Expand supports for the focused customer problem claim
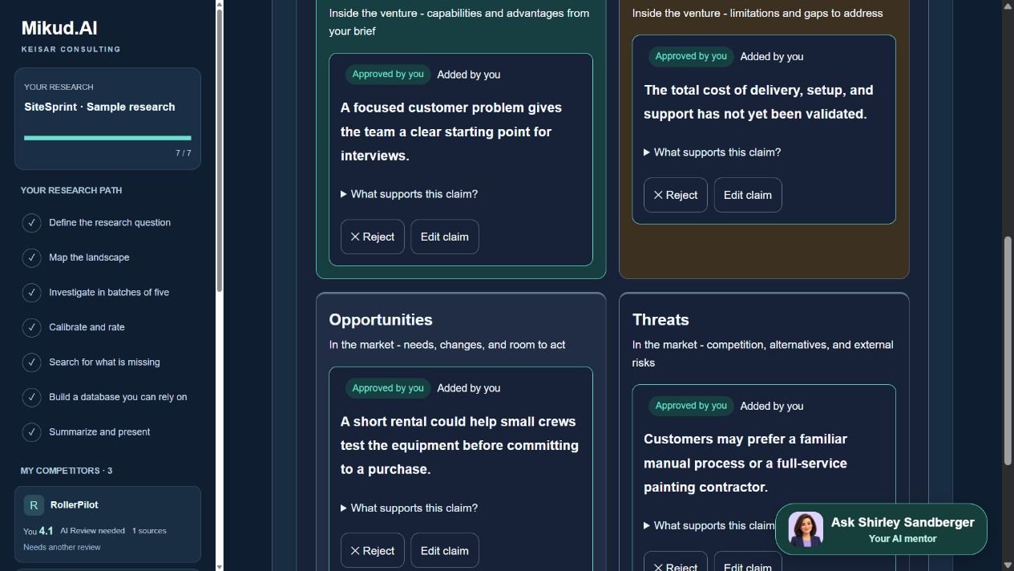Screen dimensions: 1014x571 [409, 194]
